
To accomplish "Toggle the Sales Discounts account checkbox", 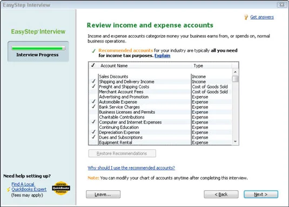I will (93, 77).
